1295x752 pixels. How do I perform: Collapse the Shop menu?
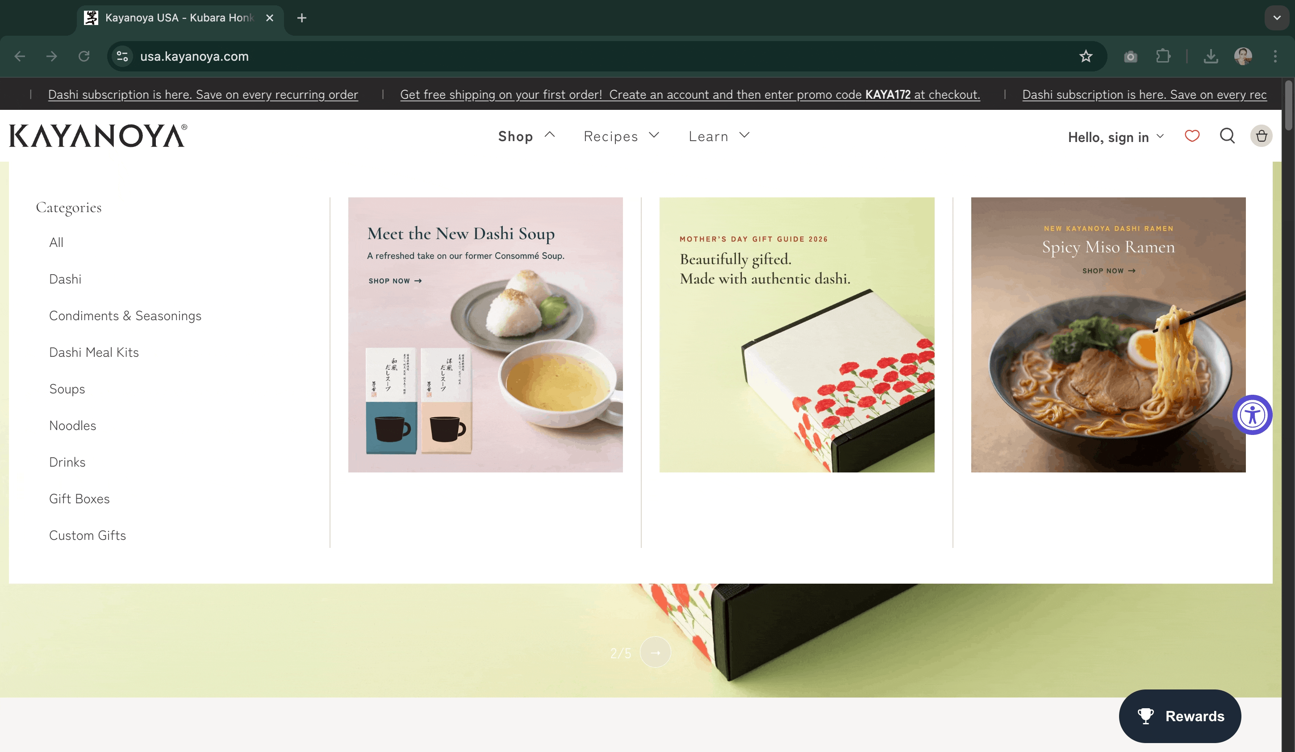point(527,136)
